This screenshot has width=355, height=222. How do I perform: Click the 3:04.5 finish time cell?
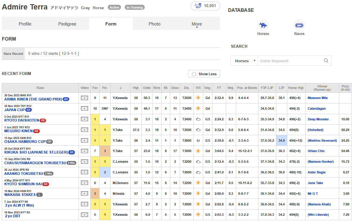click(219, 151)
